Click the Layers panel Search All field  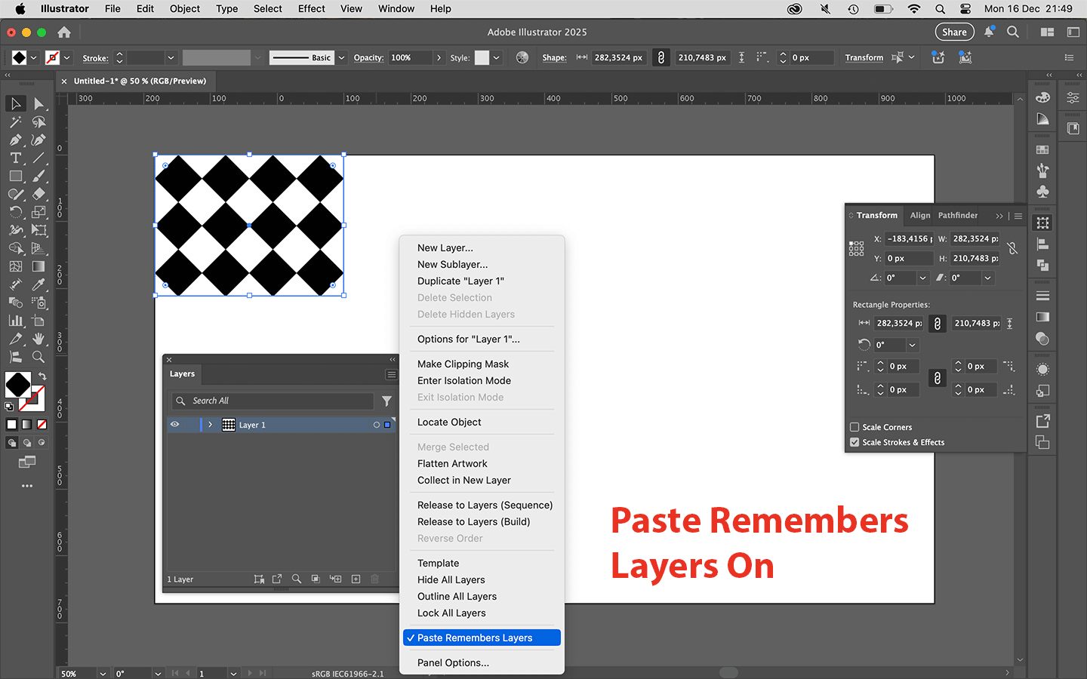[x=273, y=401]
